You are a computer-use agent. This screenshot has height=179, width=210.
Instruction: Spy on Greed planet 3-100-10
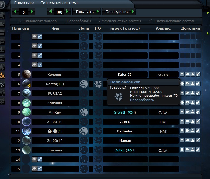tap(182, 121)
